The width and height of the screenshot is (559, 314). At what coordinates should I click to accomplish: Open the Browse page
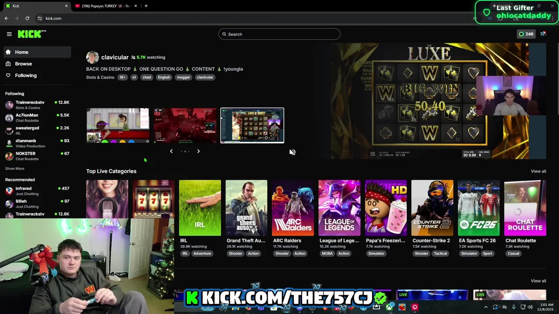click(37, 64)
